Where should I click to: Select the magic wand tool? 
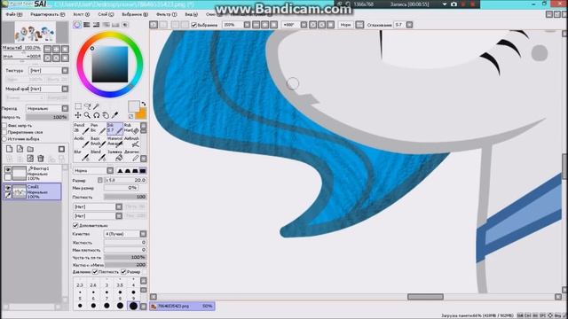pyautogui.click(x=97, y=106)
